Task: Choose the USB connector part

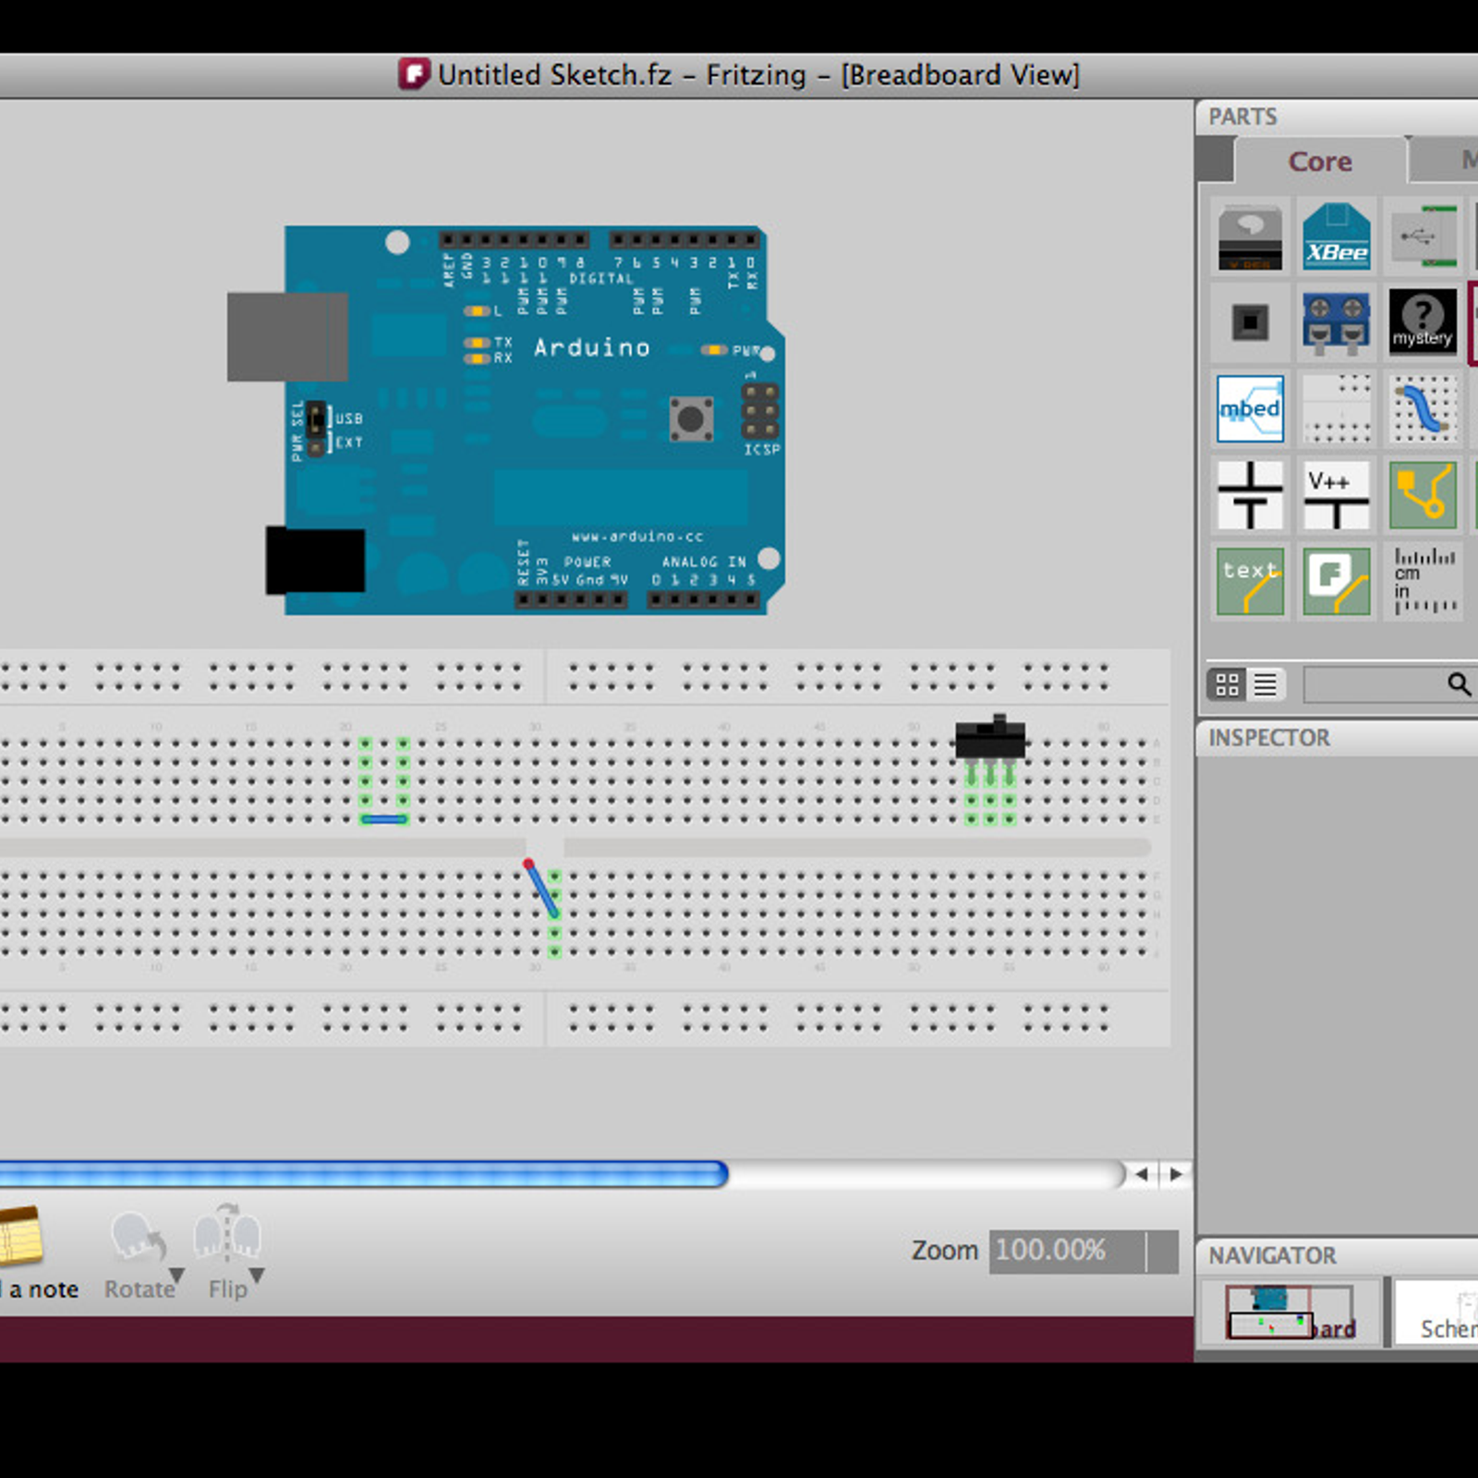Action: (1423, 236)
